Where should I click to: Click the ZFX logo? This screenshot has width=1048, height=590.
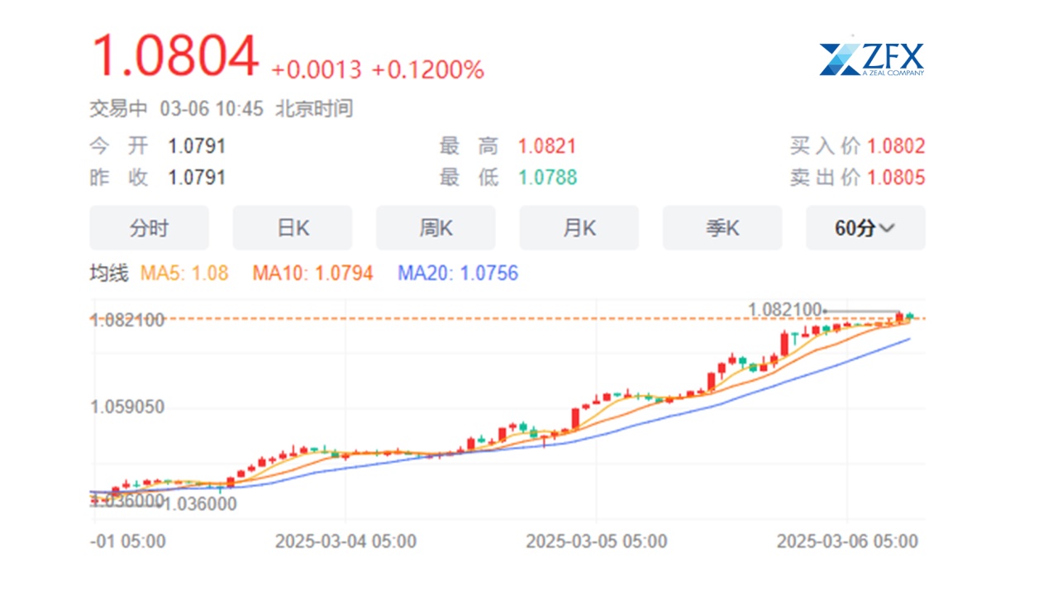(871, 58)
